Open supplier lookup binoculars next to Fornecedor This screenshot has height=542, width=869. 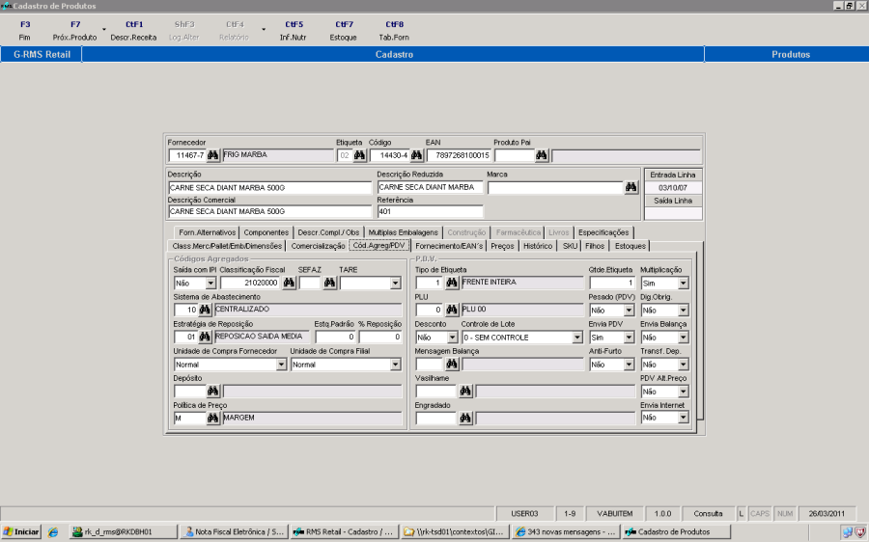(x=213, y=155)
